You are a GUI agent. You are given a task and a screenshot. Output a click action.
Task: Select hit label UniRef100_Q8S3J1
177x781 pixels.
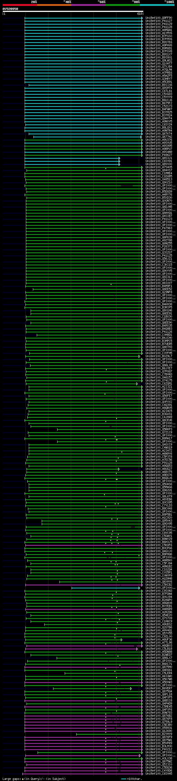pos(159,158)
